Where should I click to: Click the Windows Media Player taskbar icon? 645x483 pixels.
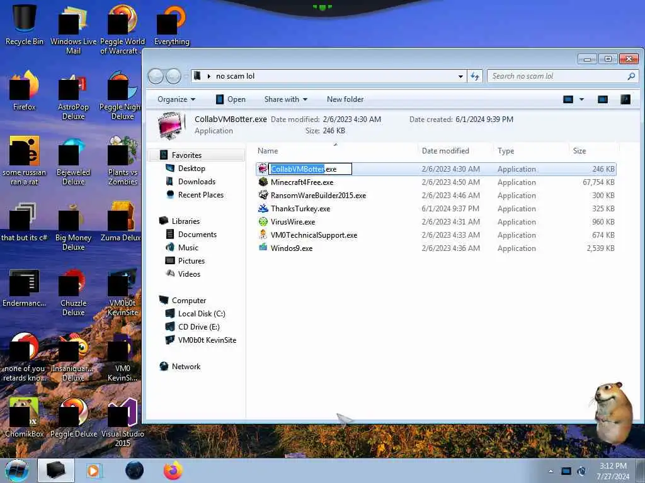coord(93,470)
